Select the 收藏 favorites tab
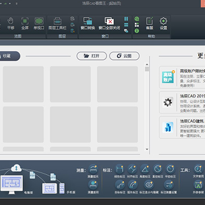 click(9, 56)
